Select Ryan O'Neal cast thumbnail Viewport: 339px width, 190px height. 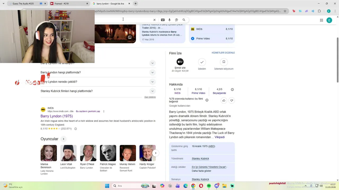click(88, 153)
